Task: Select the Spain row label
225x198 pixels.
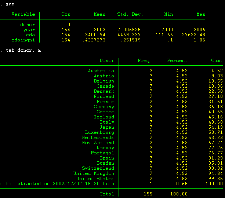Action: click(x=107, y=158)
